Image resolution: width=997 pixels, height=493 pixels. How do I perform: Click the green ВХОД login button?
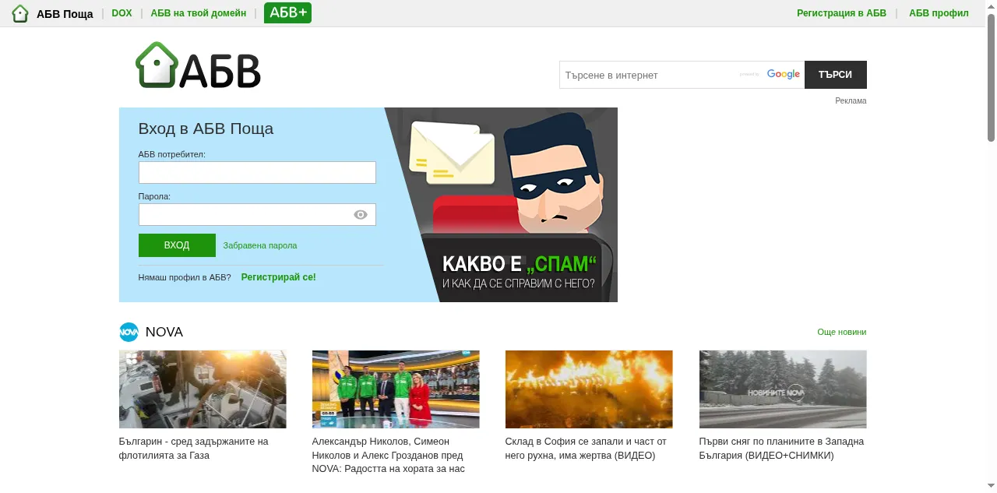pyautogui.click(x=177, y=245)
